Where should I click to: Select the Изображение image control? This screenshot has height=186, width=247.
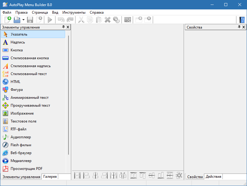coord(33,113)
